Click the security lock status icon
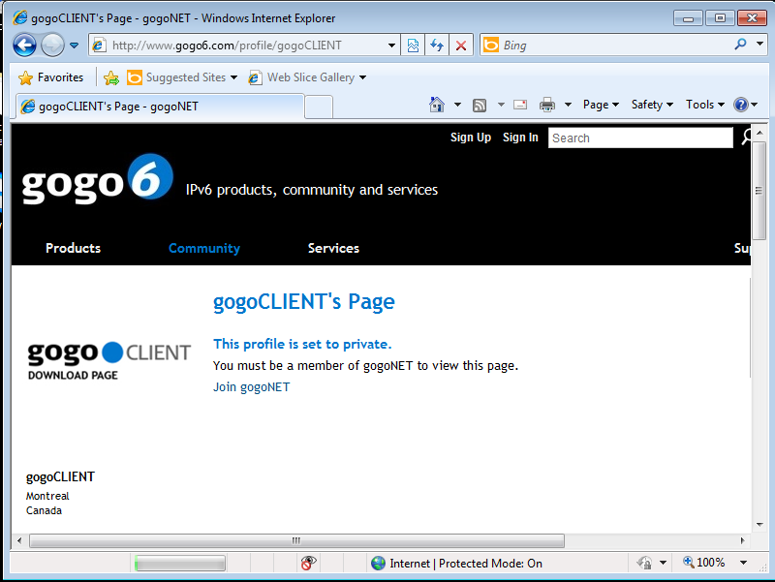775x582 pixels. (x=644, y=563)
